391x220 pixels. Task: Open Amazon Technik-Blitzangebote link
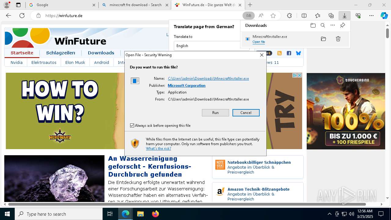[258, 189]
